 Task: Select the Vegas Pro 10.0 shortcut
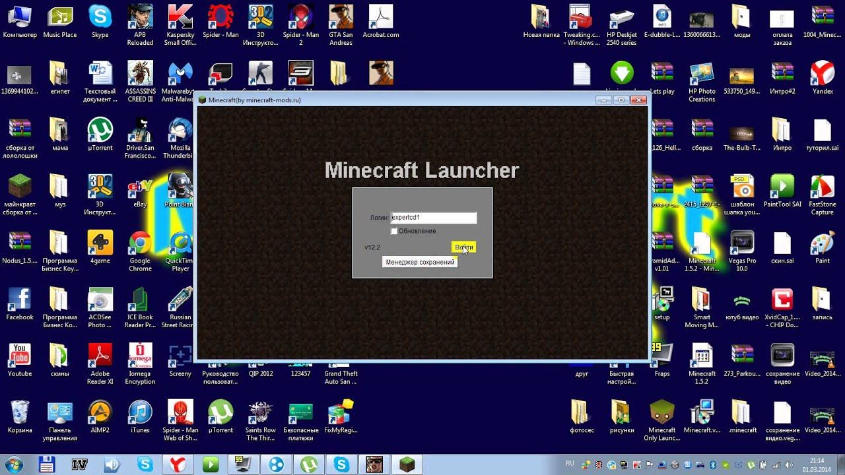pos(742,251)
